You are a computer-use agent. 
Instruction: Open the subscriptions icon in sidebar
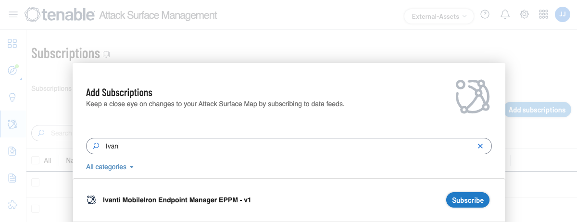[x=13, y=124]
